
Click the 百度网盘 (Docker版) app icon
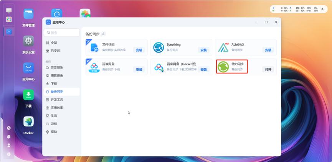tap(159, 67)
